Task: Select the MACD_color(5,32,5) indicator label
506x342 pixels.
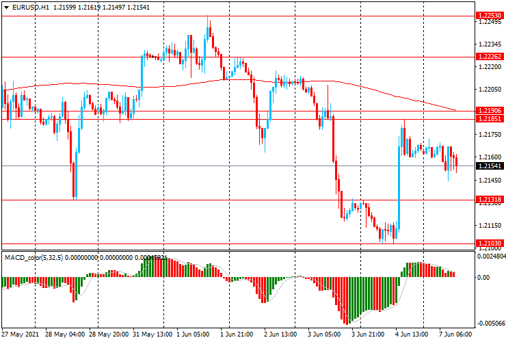Action: tap(34, 258)
